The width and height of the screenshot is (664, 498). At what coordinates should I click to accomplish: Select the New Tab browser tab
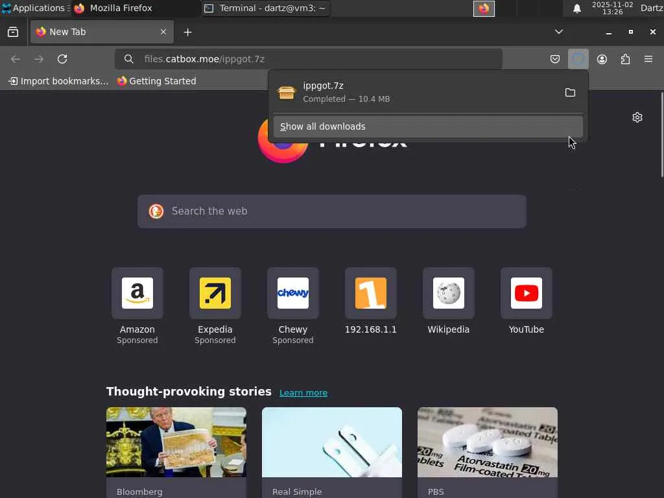(x=102, y=32)
